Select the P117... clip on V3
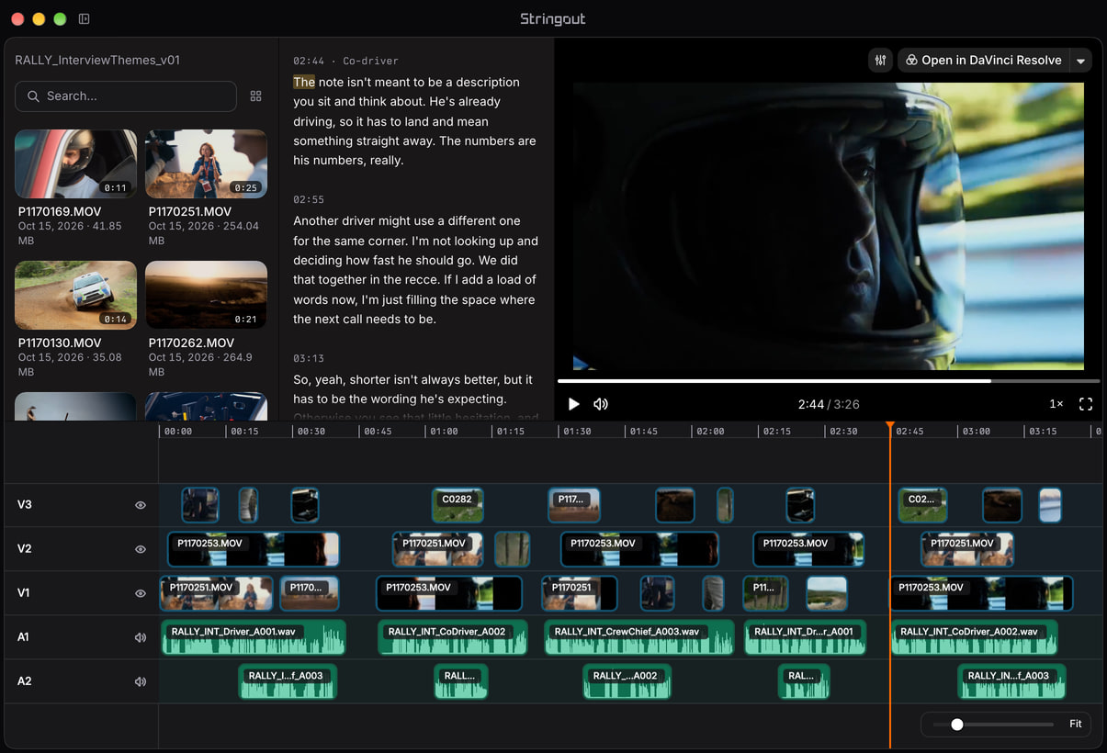 click(574, 505)
